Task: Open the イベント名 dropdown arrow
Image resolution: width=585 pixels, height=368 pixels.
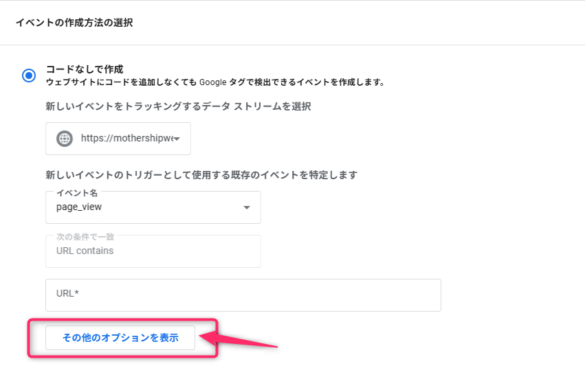Action: point(247,208)
